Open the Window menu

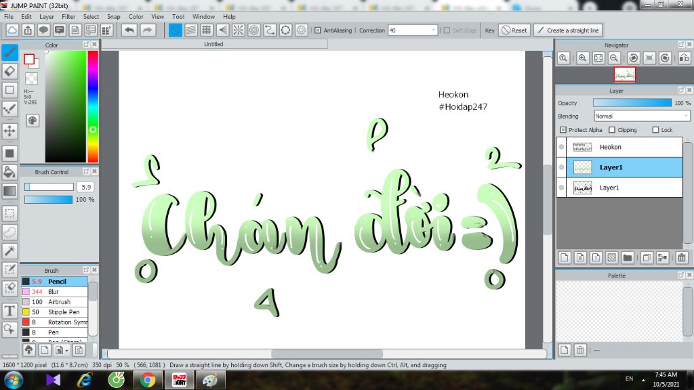[203, 16]
